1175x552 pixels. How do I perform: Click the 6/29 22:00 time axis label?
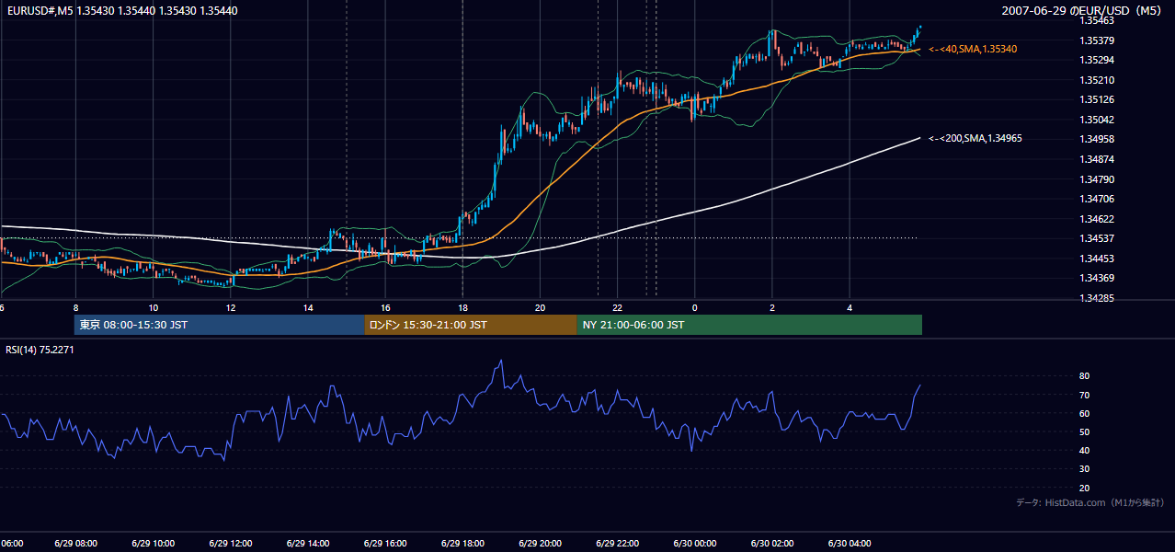point(617,544)
